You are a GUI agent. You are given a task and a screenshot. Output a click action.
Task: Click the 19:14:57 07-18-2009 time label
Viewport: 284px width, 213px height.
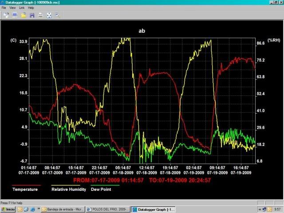tap(170, 170)
